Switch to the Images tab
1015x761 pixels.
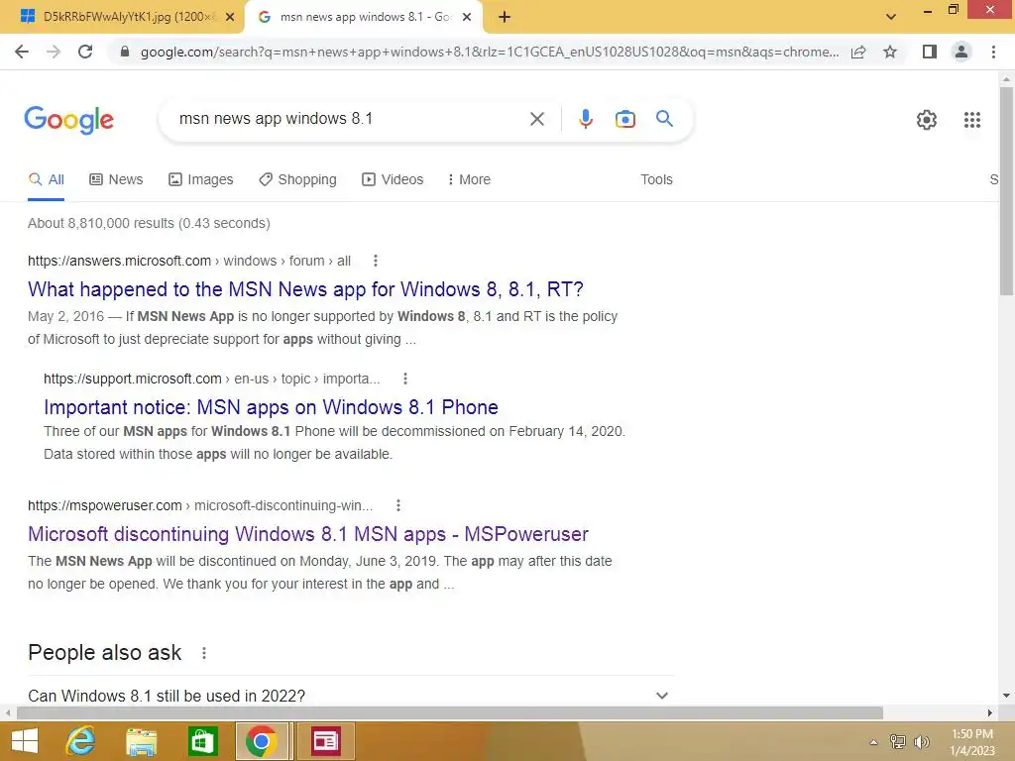(200, 180)
